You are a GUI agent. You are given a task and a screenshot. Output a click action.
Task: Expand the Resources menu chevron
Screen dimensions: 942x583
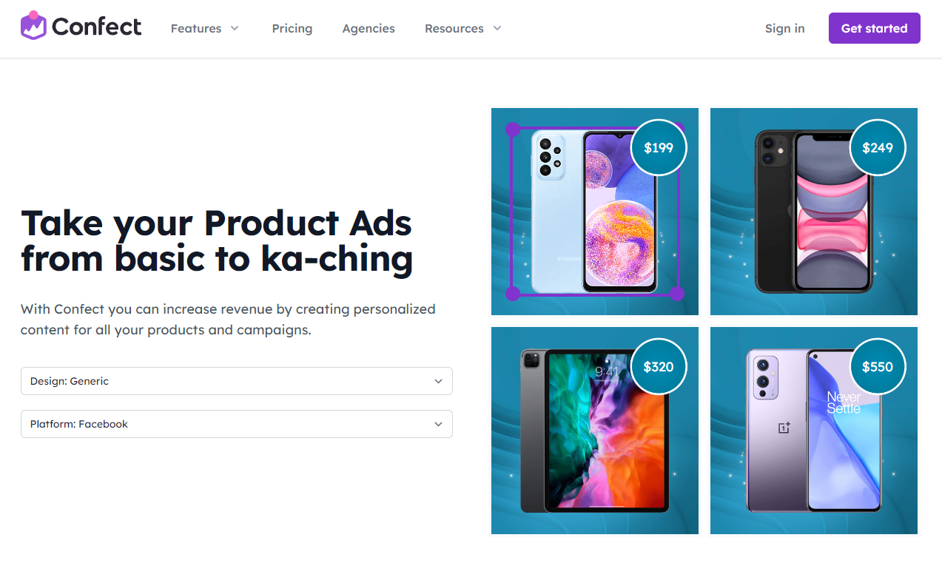pyautogui.click(x=497, y=28)
